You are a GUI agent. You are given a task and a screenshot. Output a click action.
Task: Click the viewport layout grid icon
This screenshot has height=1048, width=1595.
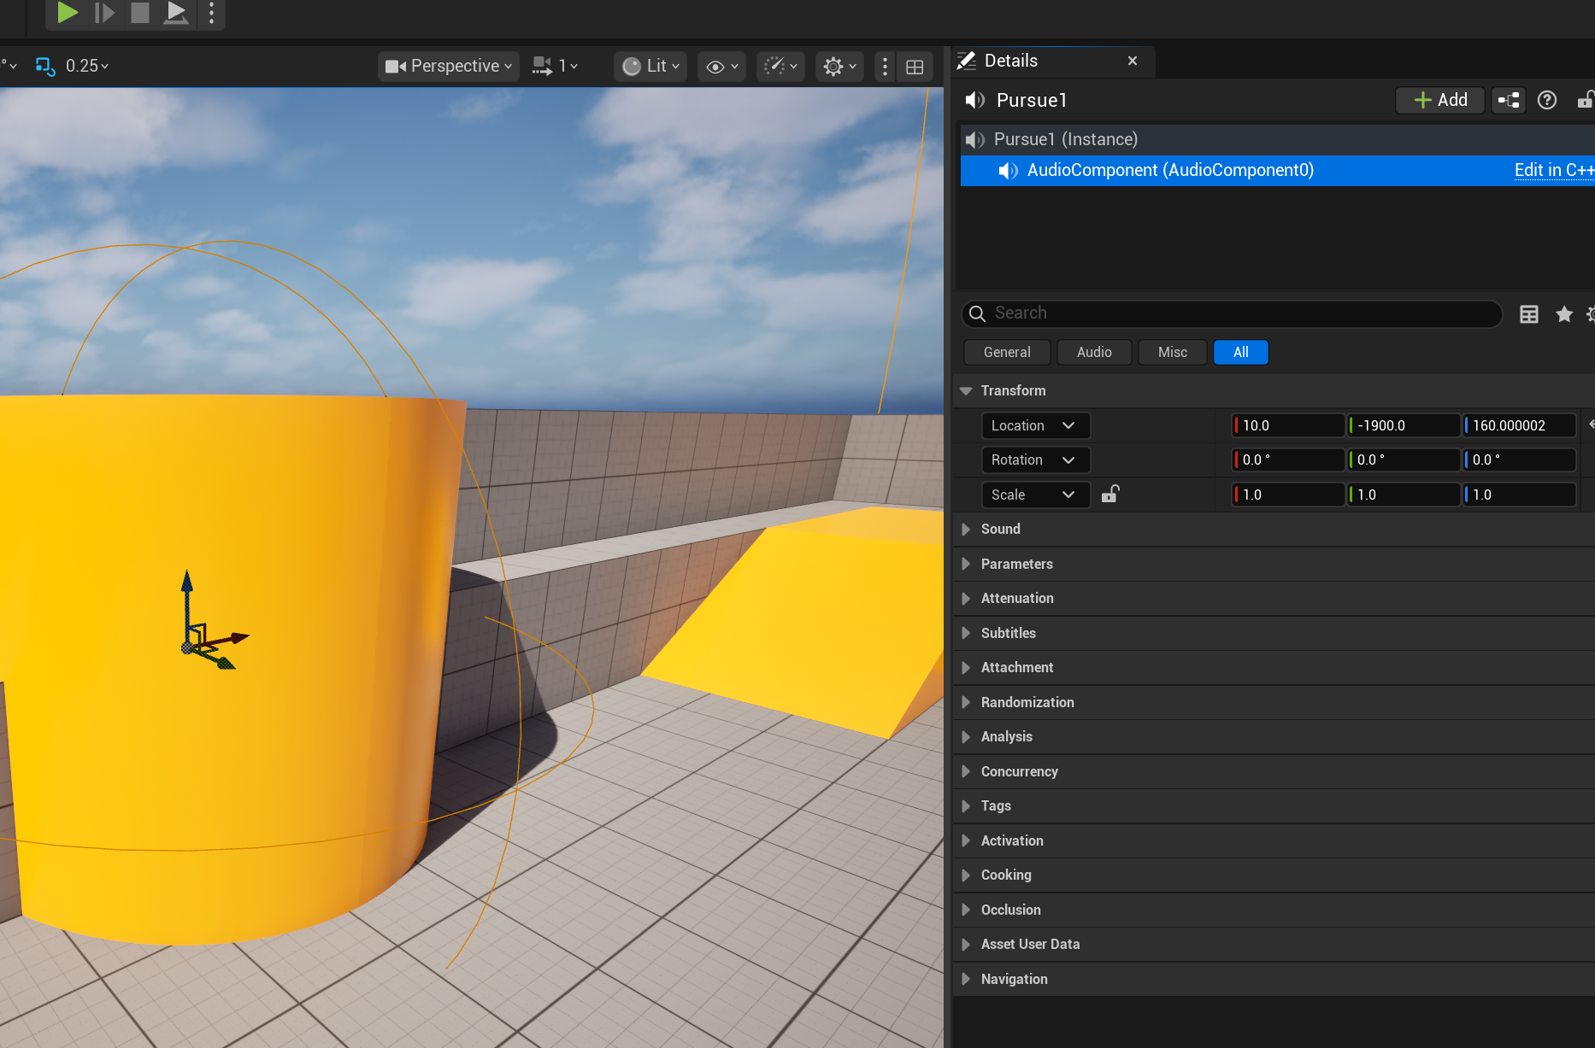[x=915, y=67]
